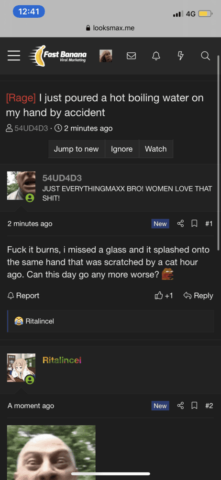Click the lightning bolt what's new icon
This screenshot has width=221, height=480.
[181, 56]
